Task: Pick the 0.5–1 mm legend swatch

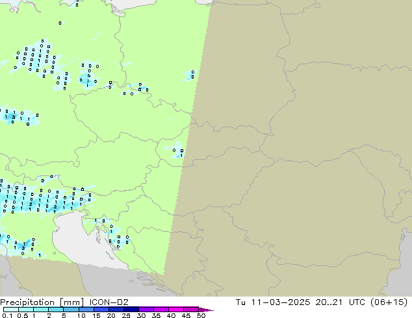Action: point(26,310)
